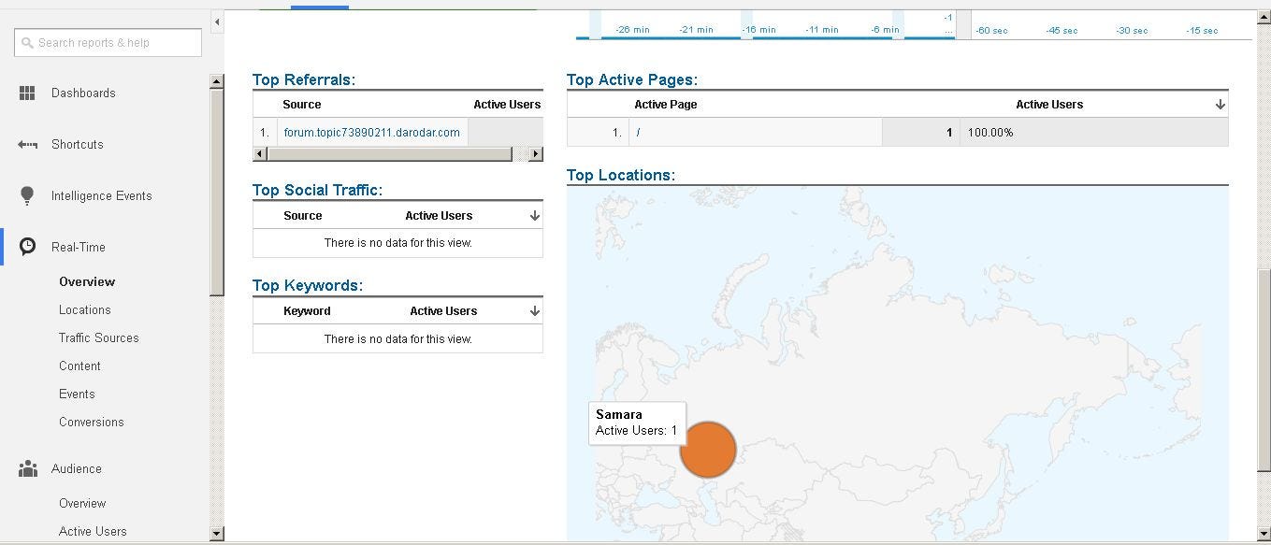1271x545 pixels.
Task: Open the Top Social Traffic heading link
Action: click(317, 190)
